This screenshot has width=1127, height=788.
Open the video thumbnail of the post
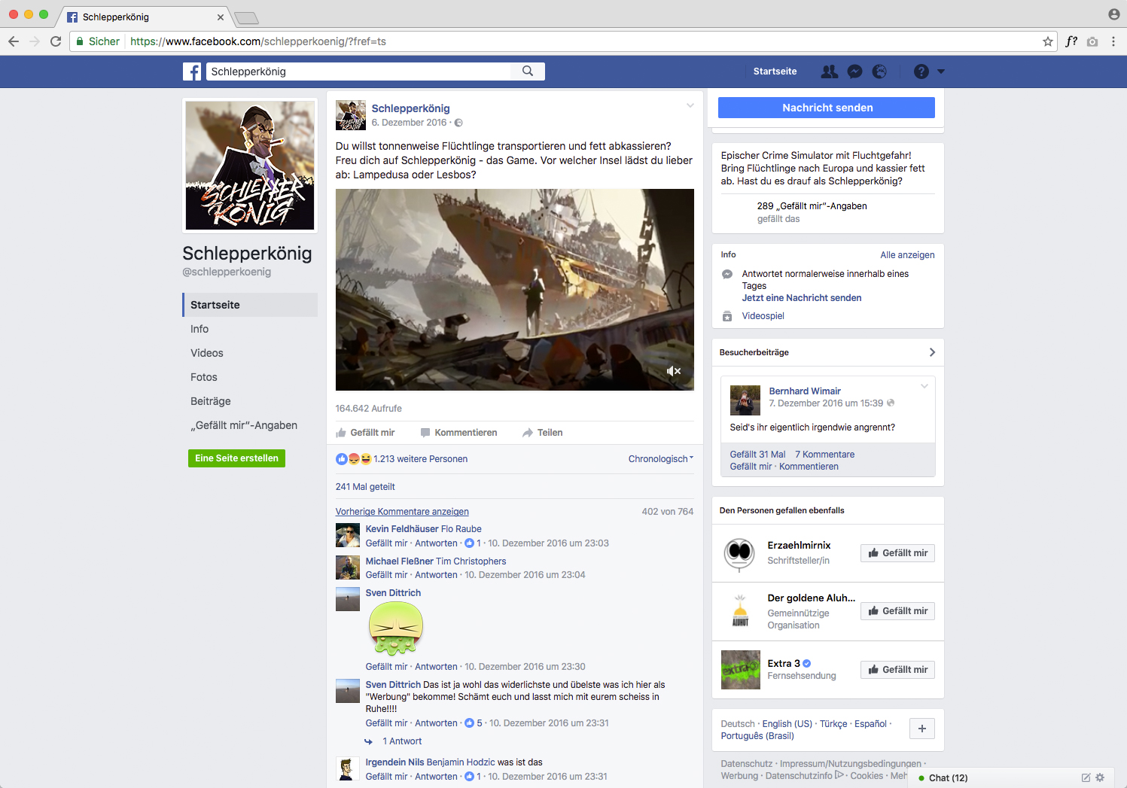[515, 290]
